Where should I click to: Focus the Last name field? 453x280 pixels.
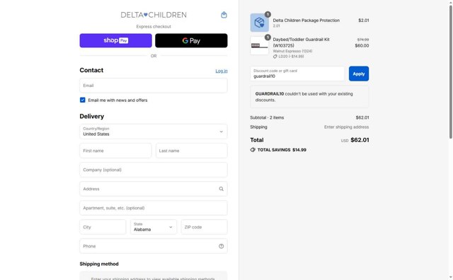click(x=192, y=151)
